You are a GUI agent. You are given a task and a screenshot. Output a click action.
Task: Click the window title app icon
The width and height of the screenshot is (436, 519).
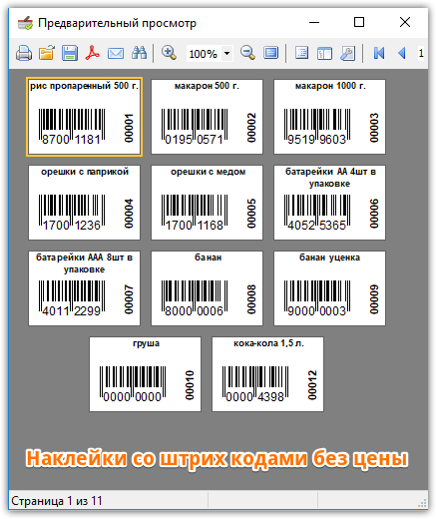(25, 23)
